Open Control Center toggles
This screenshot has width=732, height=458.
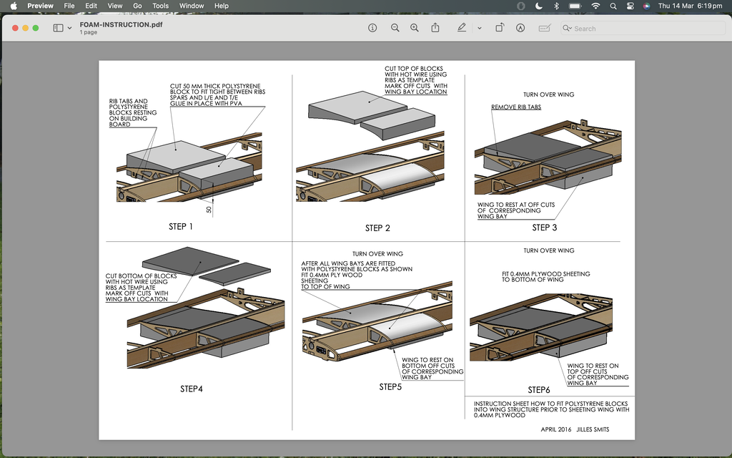[x=630, y=6]
